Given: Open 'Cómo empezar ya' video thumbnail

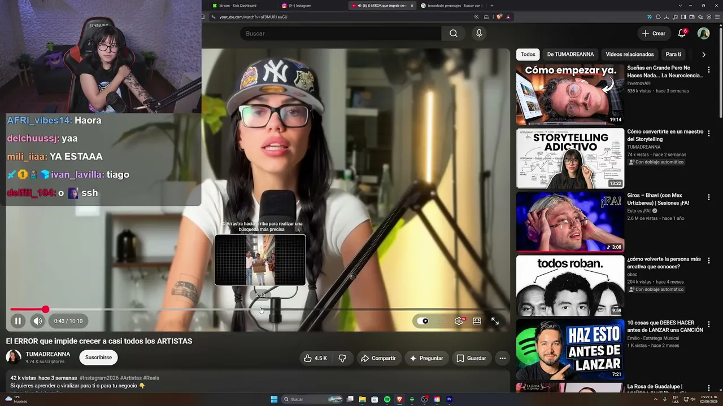Looking at the screenshot, I should [x=570, y=95].
